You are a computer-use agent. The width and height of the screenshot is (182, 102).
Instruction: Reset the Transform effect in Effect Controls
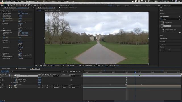(20, 31)
